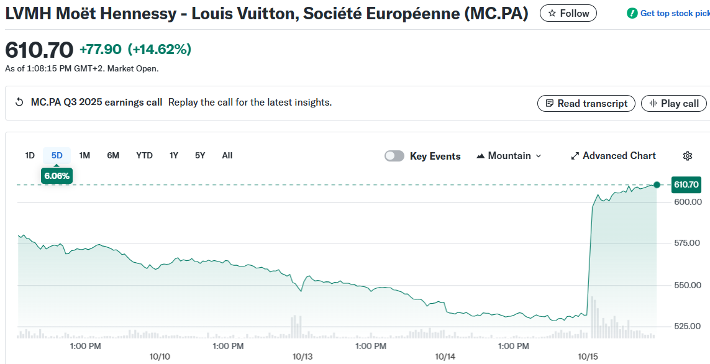Viewport: 710px width, 364px height.
Task: Select the 1D time range
Action: [30, 155]
